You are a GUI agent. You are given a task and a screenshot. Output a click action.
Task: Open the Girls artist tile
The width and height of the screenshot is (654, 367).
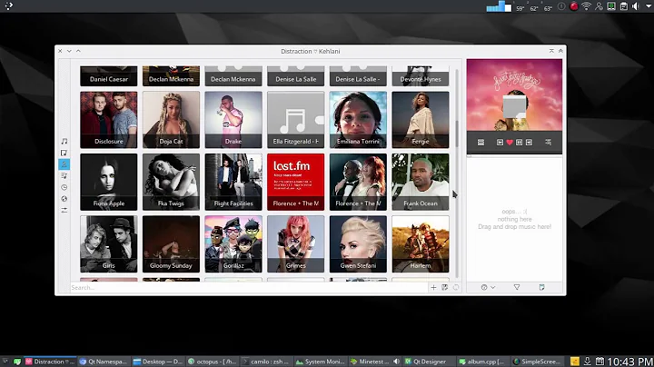tap(108, 244)
